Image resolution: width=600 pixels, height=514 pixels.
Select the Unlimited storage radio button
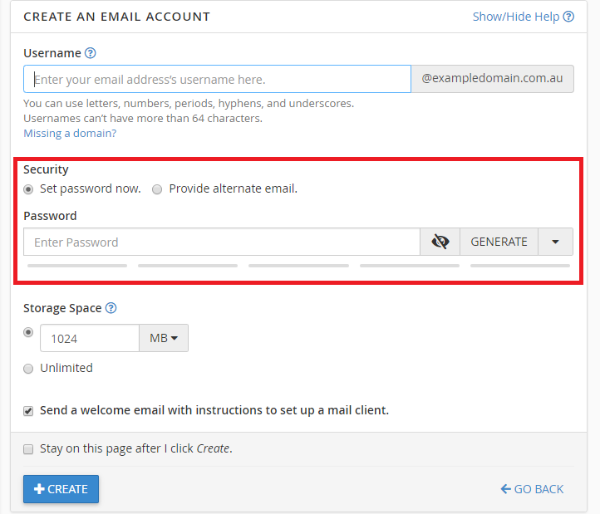click(29, 368)
